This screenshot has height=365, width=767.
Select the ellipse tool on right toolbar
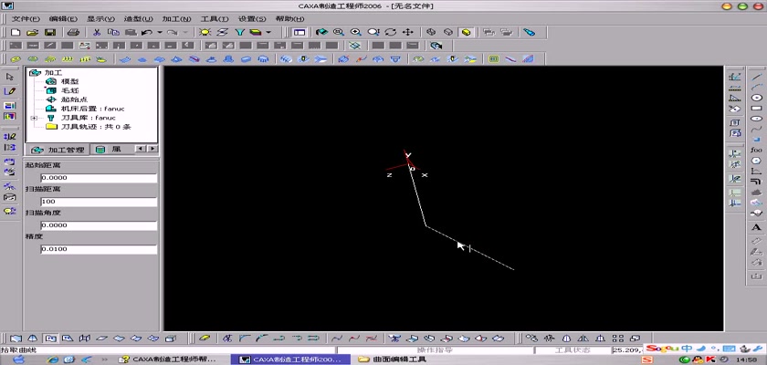756,119
